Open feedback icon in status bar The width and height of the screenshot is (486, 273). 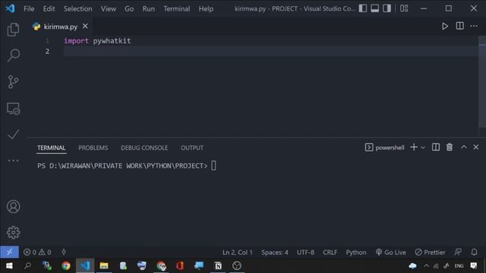tap(458, 253)
